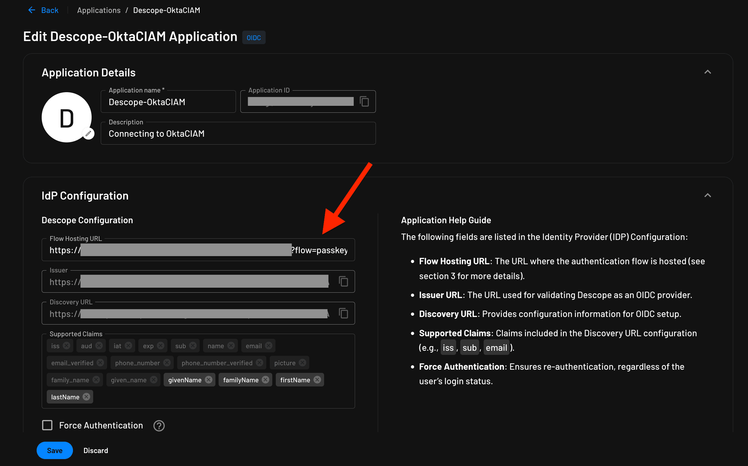Click the back arrow icon
Viewport: 748px width, 466px height.
[x=31, y=10]
